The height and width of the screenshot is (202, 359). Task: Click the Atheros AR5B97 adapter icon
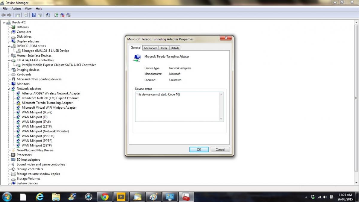click(x=18, y=93)
